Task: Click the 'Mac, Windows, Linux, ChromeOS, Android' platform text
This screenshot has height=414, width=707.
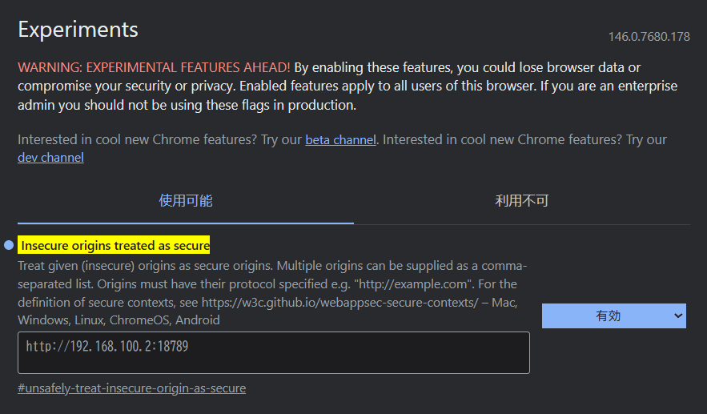Action: tap(120, 320)
